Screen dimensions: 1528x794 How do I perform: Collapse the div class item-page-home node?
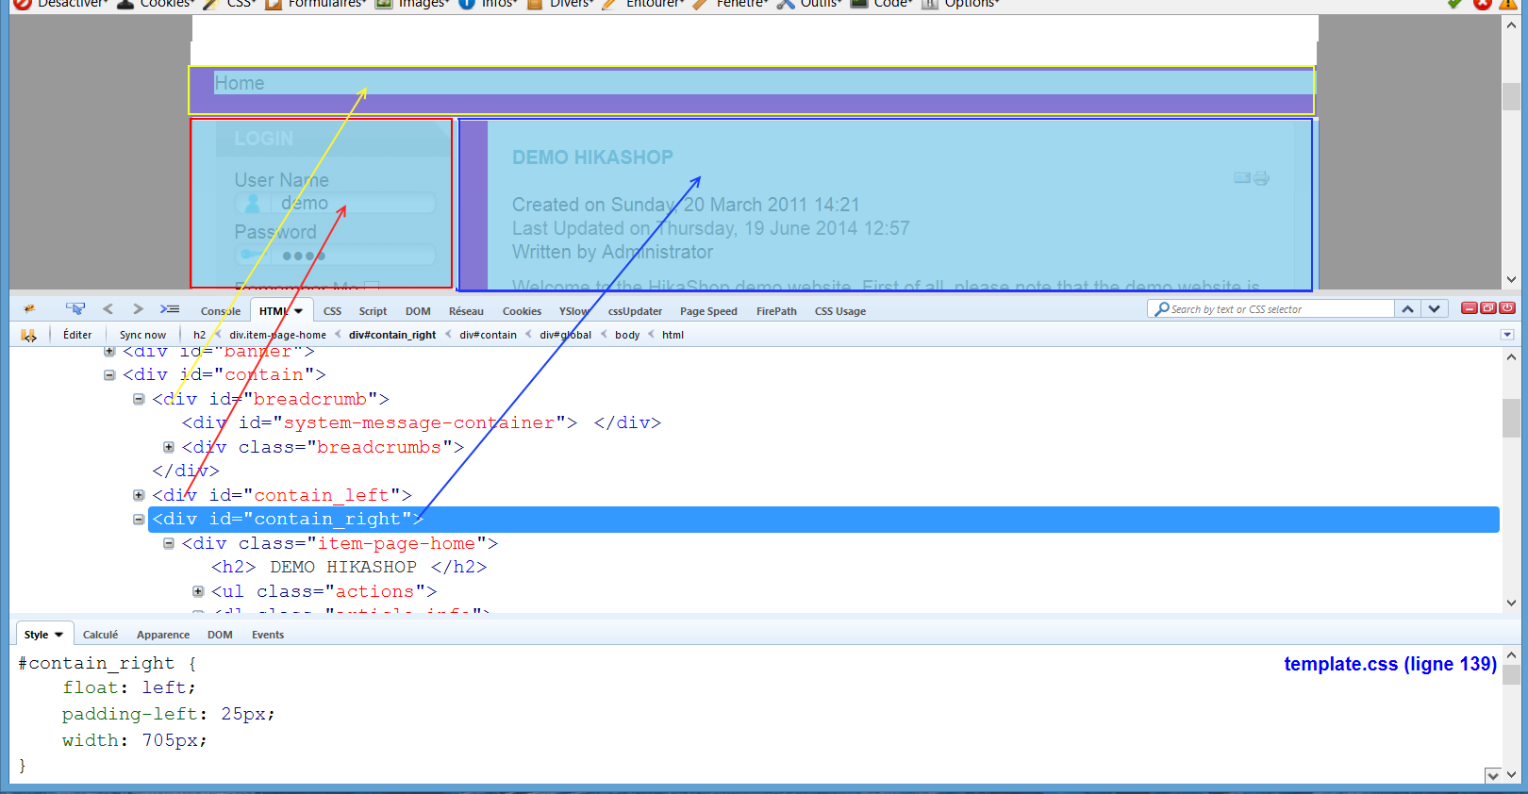169,543
